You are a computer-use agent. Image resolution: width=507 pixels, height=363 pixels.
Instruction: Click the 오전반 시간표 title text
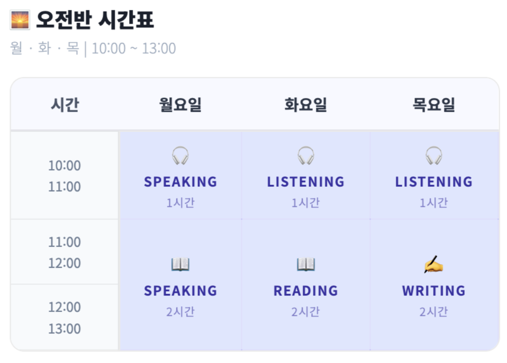(95, 20)
